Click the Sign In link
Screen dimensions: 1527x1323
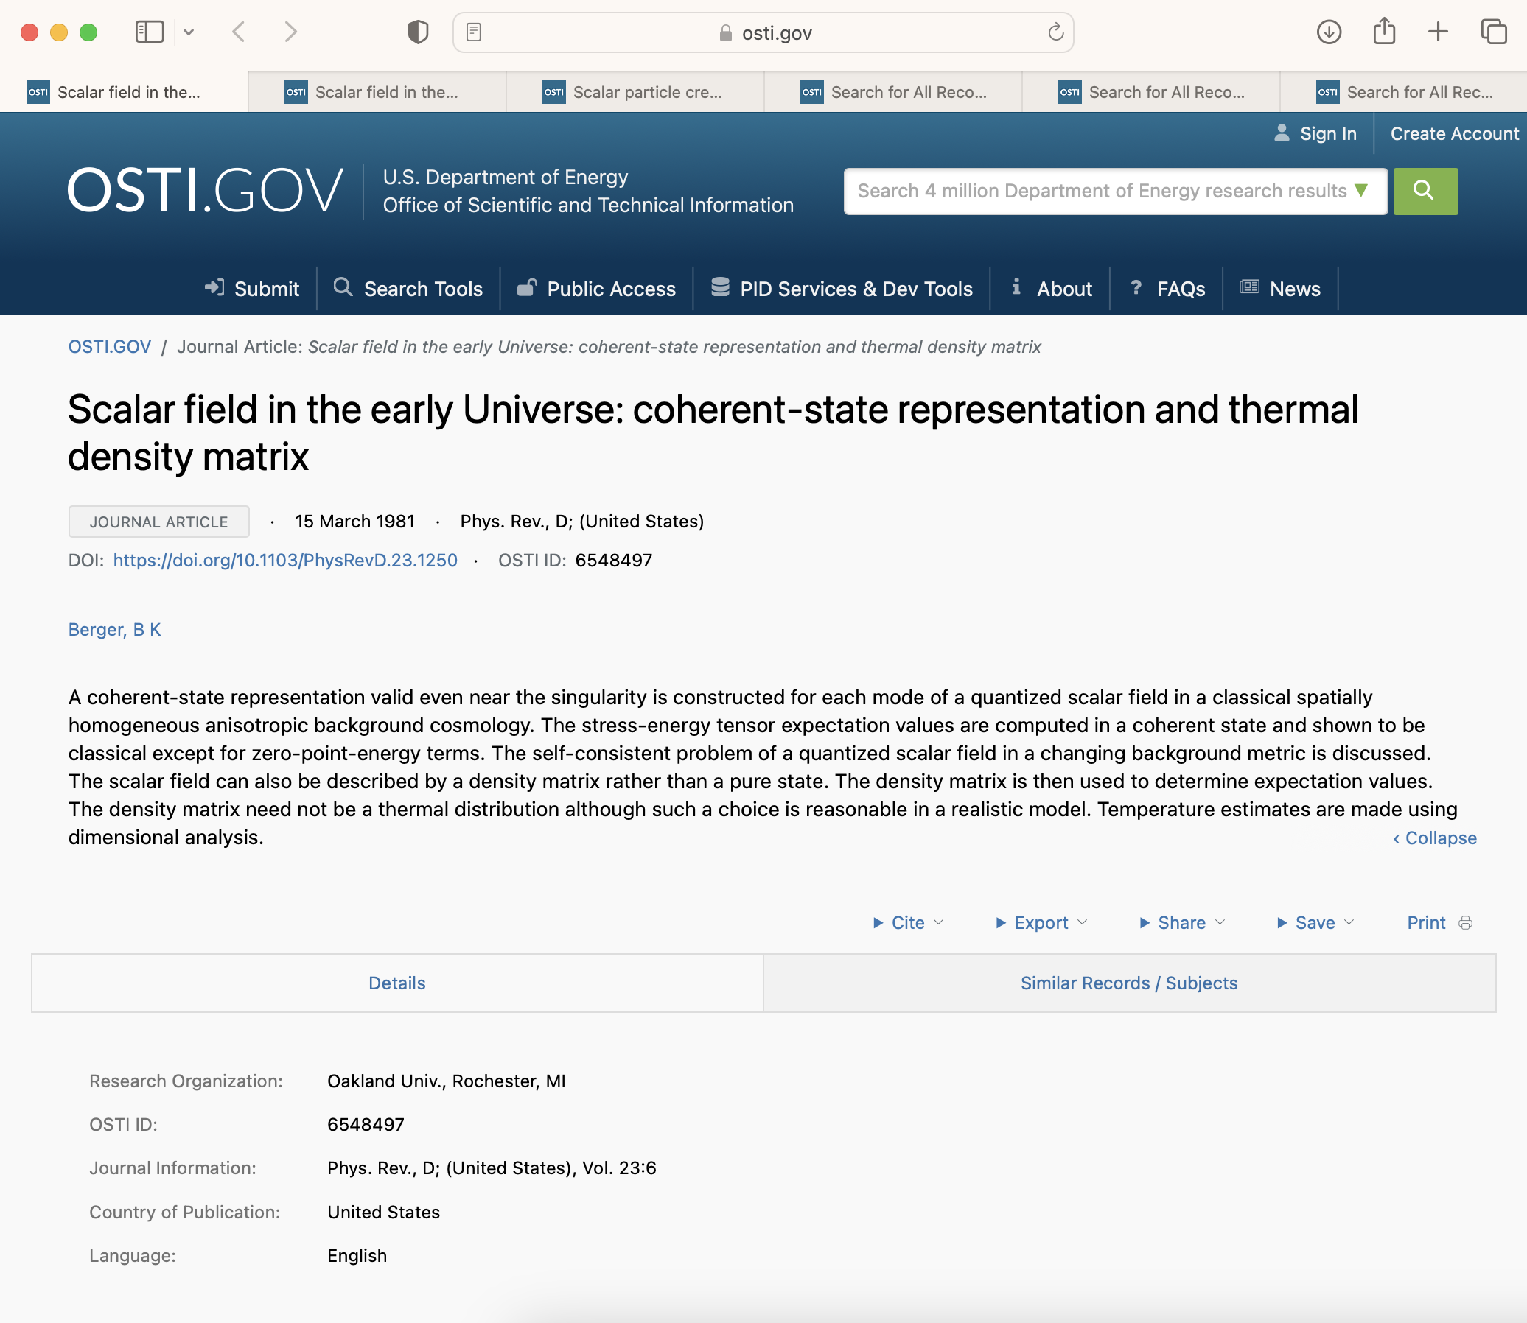tap(1327, 133)
